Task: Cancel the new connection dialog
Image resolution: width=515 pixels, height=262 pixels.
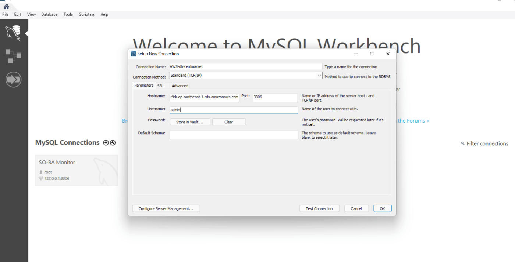Action: tap(356, 208)
